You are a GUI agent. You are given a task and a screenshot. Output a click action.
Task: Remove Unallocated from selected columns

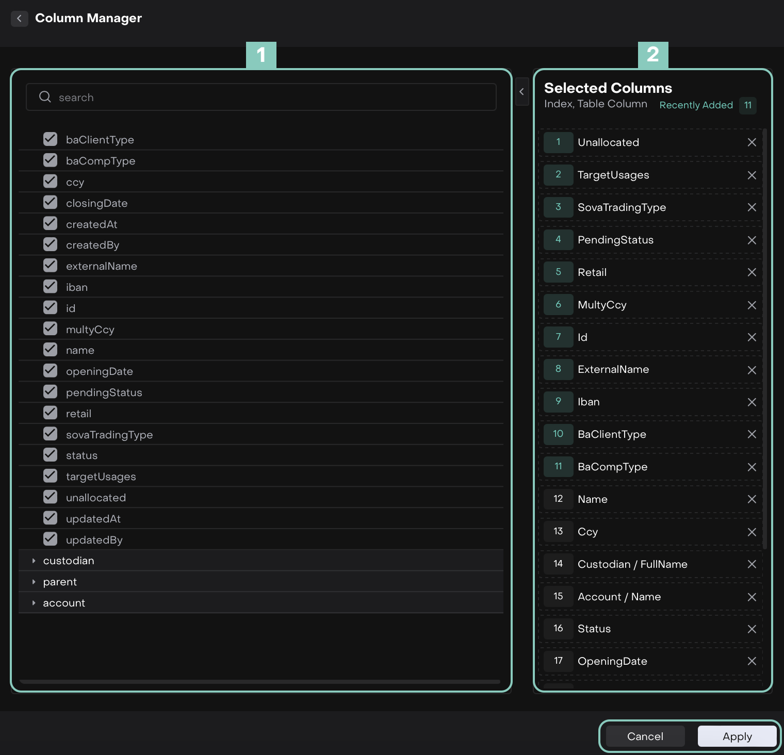[752, 142]
